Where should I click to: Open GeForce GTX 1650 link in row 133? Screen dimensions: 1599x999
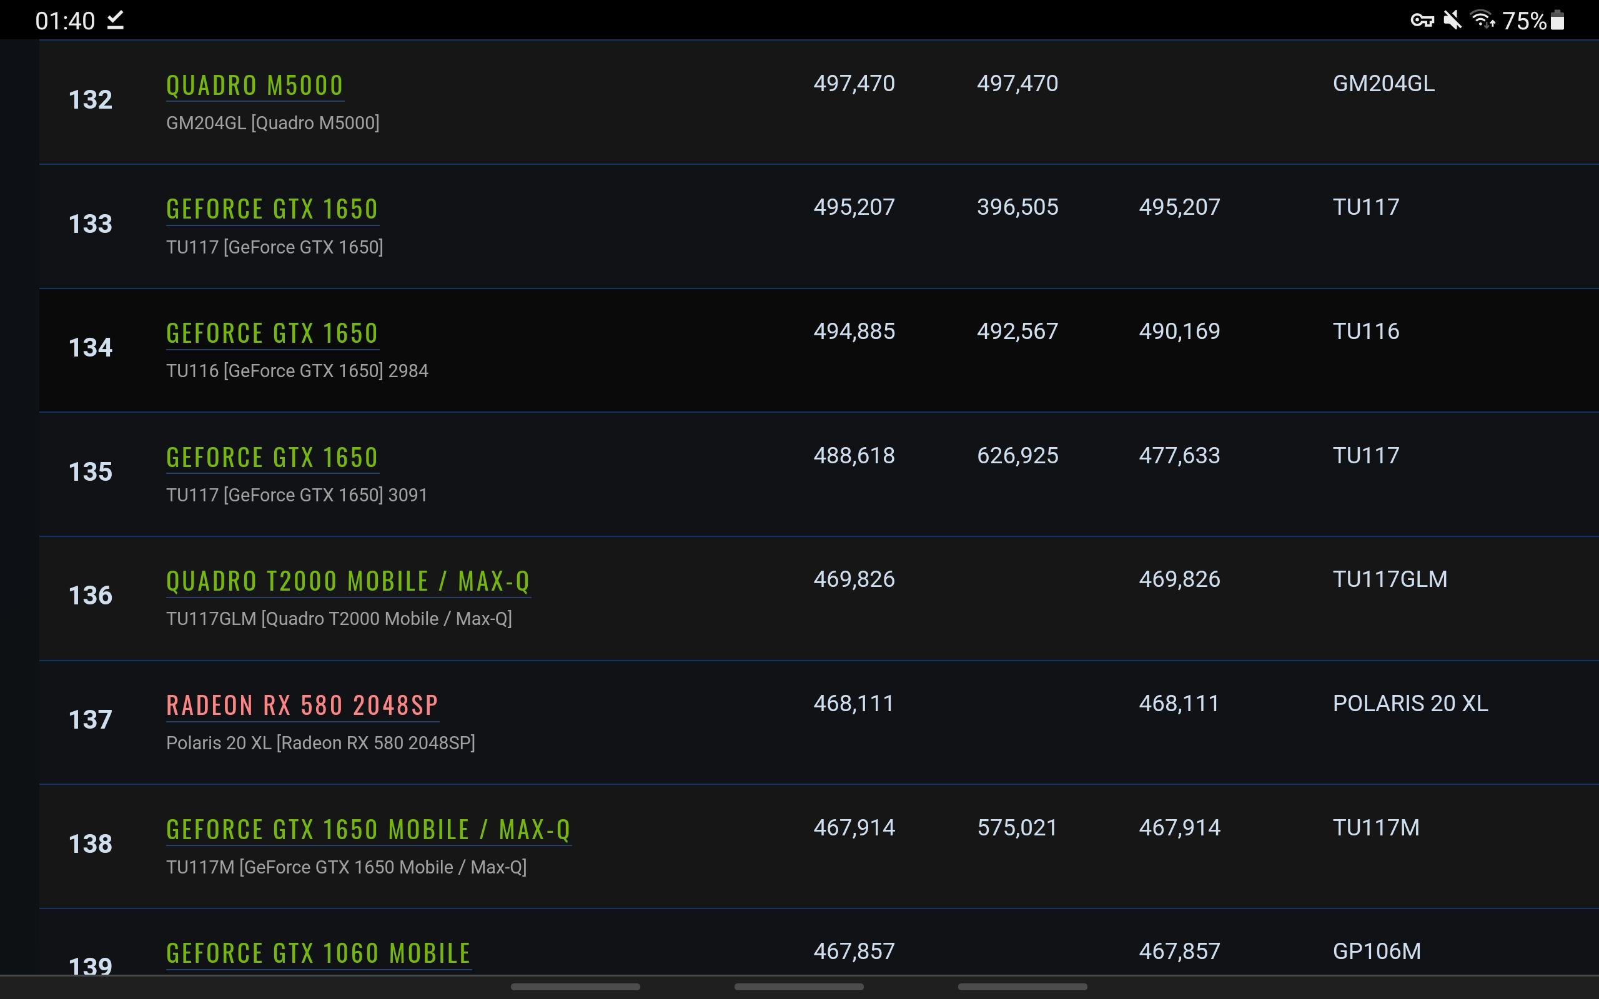(x=272, y=209)
